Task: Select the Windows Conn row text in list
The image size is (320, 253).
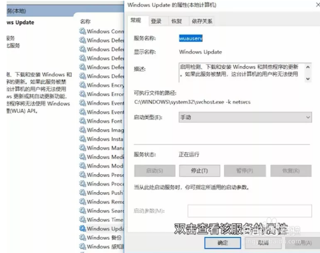Action: tap(105, 31)
